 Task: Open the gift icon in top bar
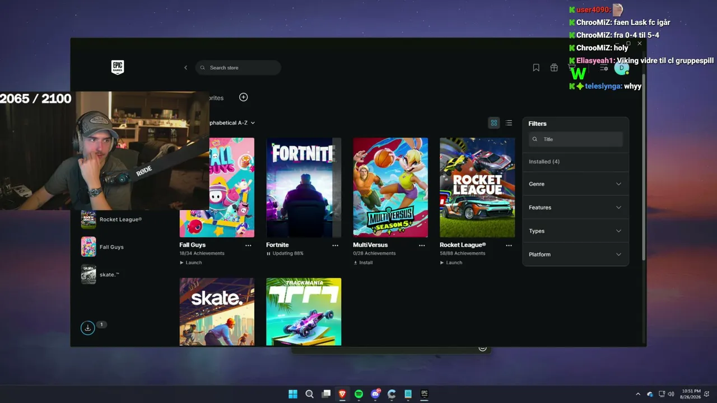click(x=554, y=68)
